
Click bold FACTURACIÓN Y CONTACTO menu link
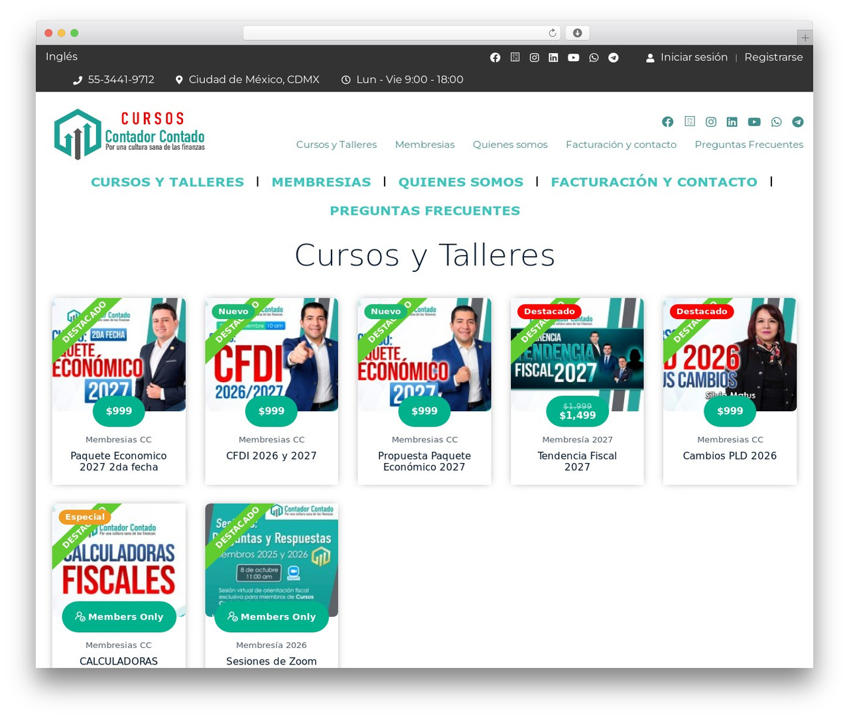click(x=654, y=182)
